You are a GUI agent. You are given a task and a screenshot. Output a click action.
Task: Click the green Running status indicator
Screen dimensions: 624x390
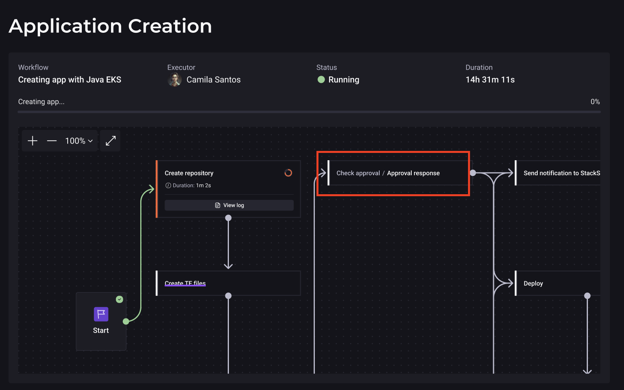321,80
